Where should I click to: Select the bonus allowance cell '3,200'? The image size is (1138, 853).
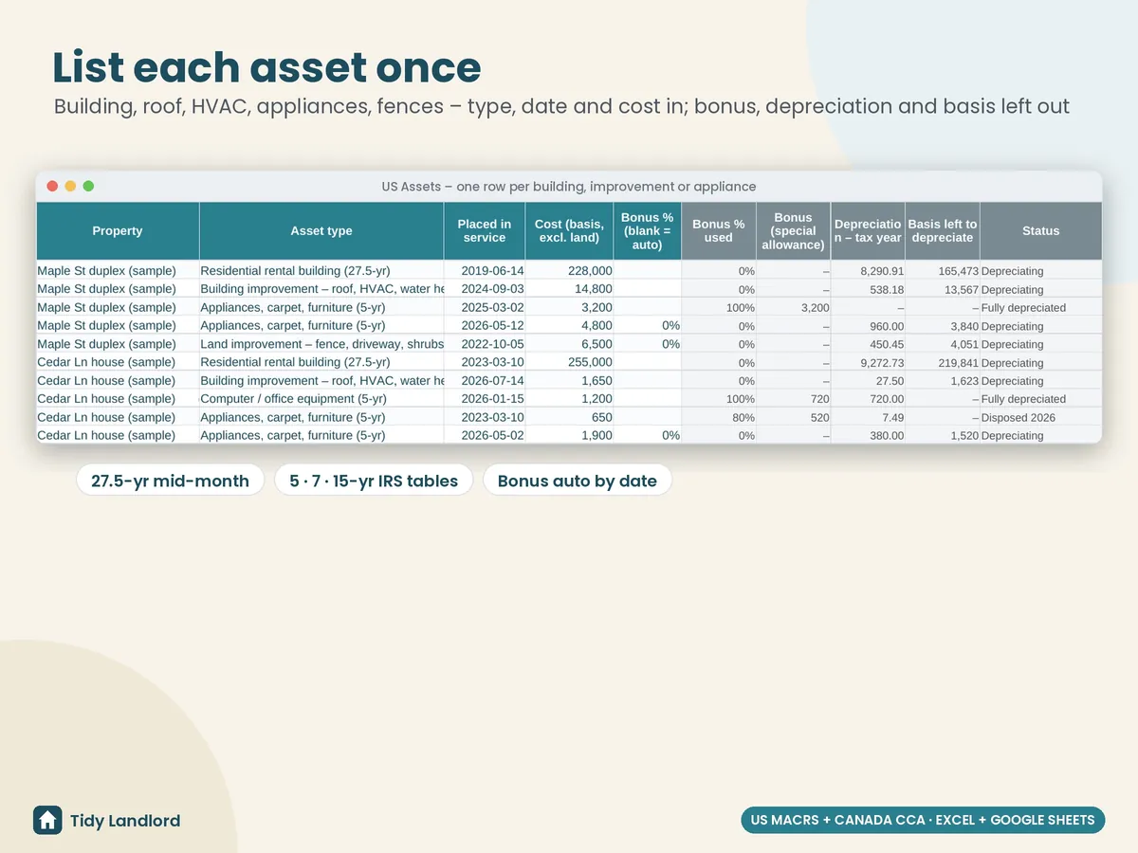point(793,308)
